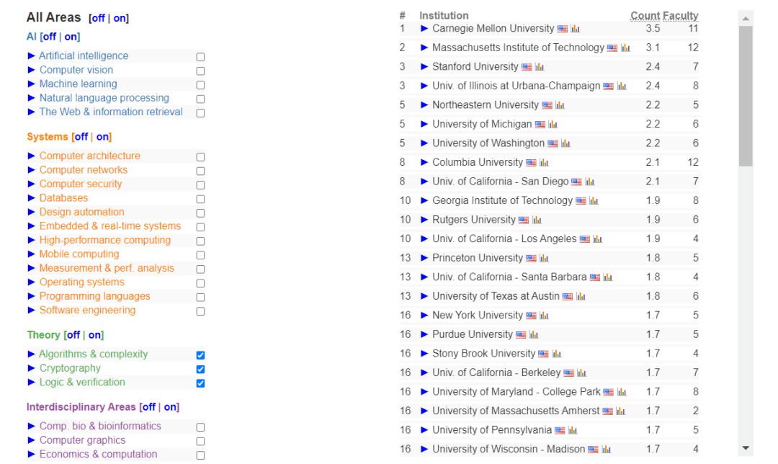The width and height of the screenshot is (778, 464).
Task: Check the Computer graphics checkbox
Action: click(200, 441)
